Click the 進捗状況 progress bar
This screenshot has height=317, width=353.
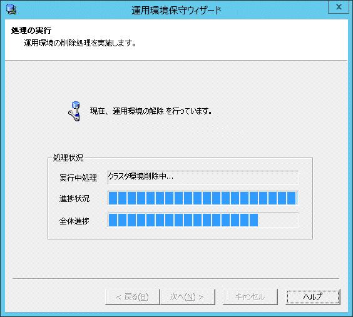(203, 198)
